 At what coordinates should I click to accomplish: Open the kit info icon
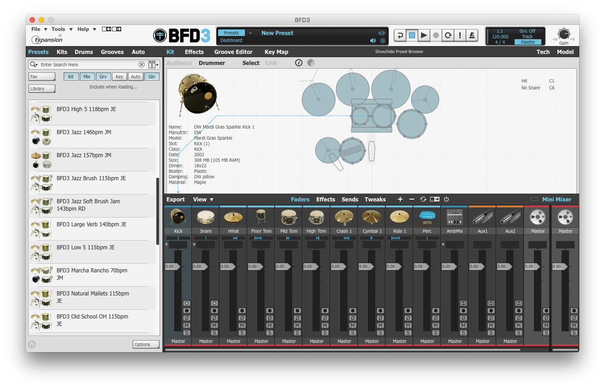(299, 63)
